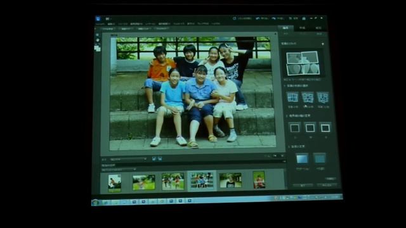406x228 pixels.
Task: Click the first blue view icon below canvas
Action: (154, 159)
